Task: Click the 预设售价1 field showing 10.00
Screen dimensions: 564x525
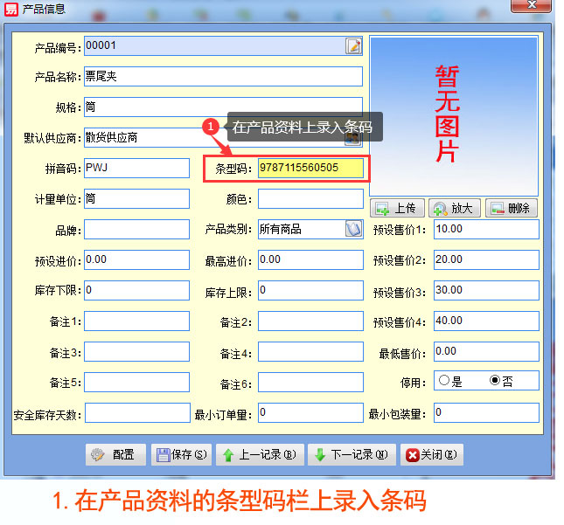Action: (x=485, y=229)
